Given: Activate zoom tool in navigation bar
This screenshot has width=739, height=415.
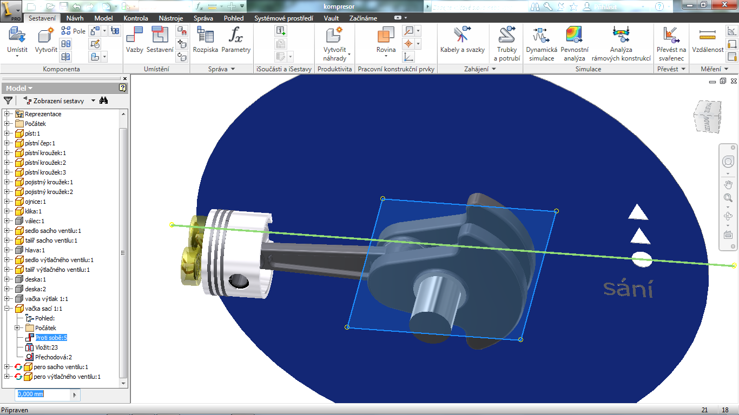Looking at the screenshot, I should click(x=728, y=198).
